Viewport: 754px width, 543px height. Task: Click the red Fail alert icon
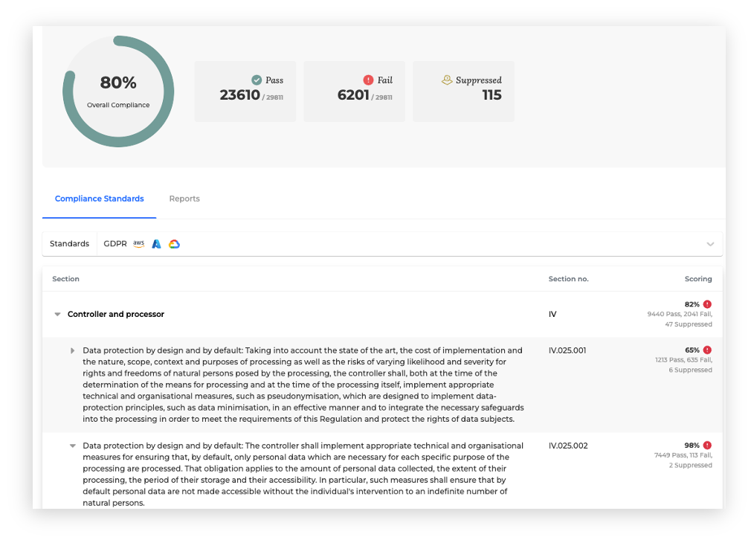(x=368, y=80)
